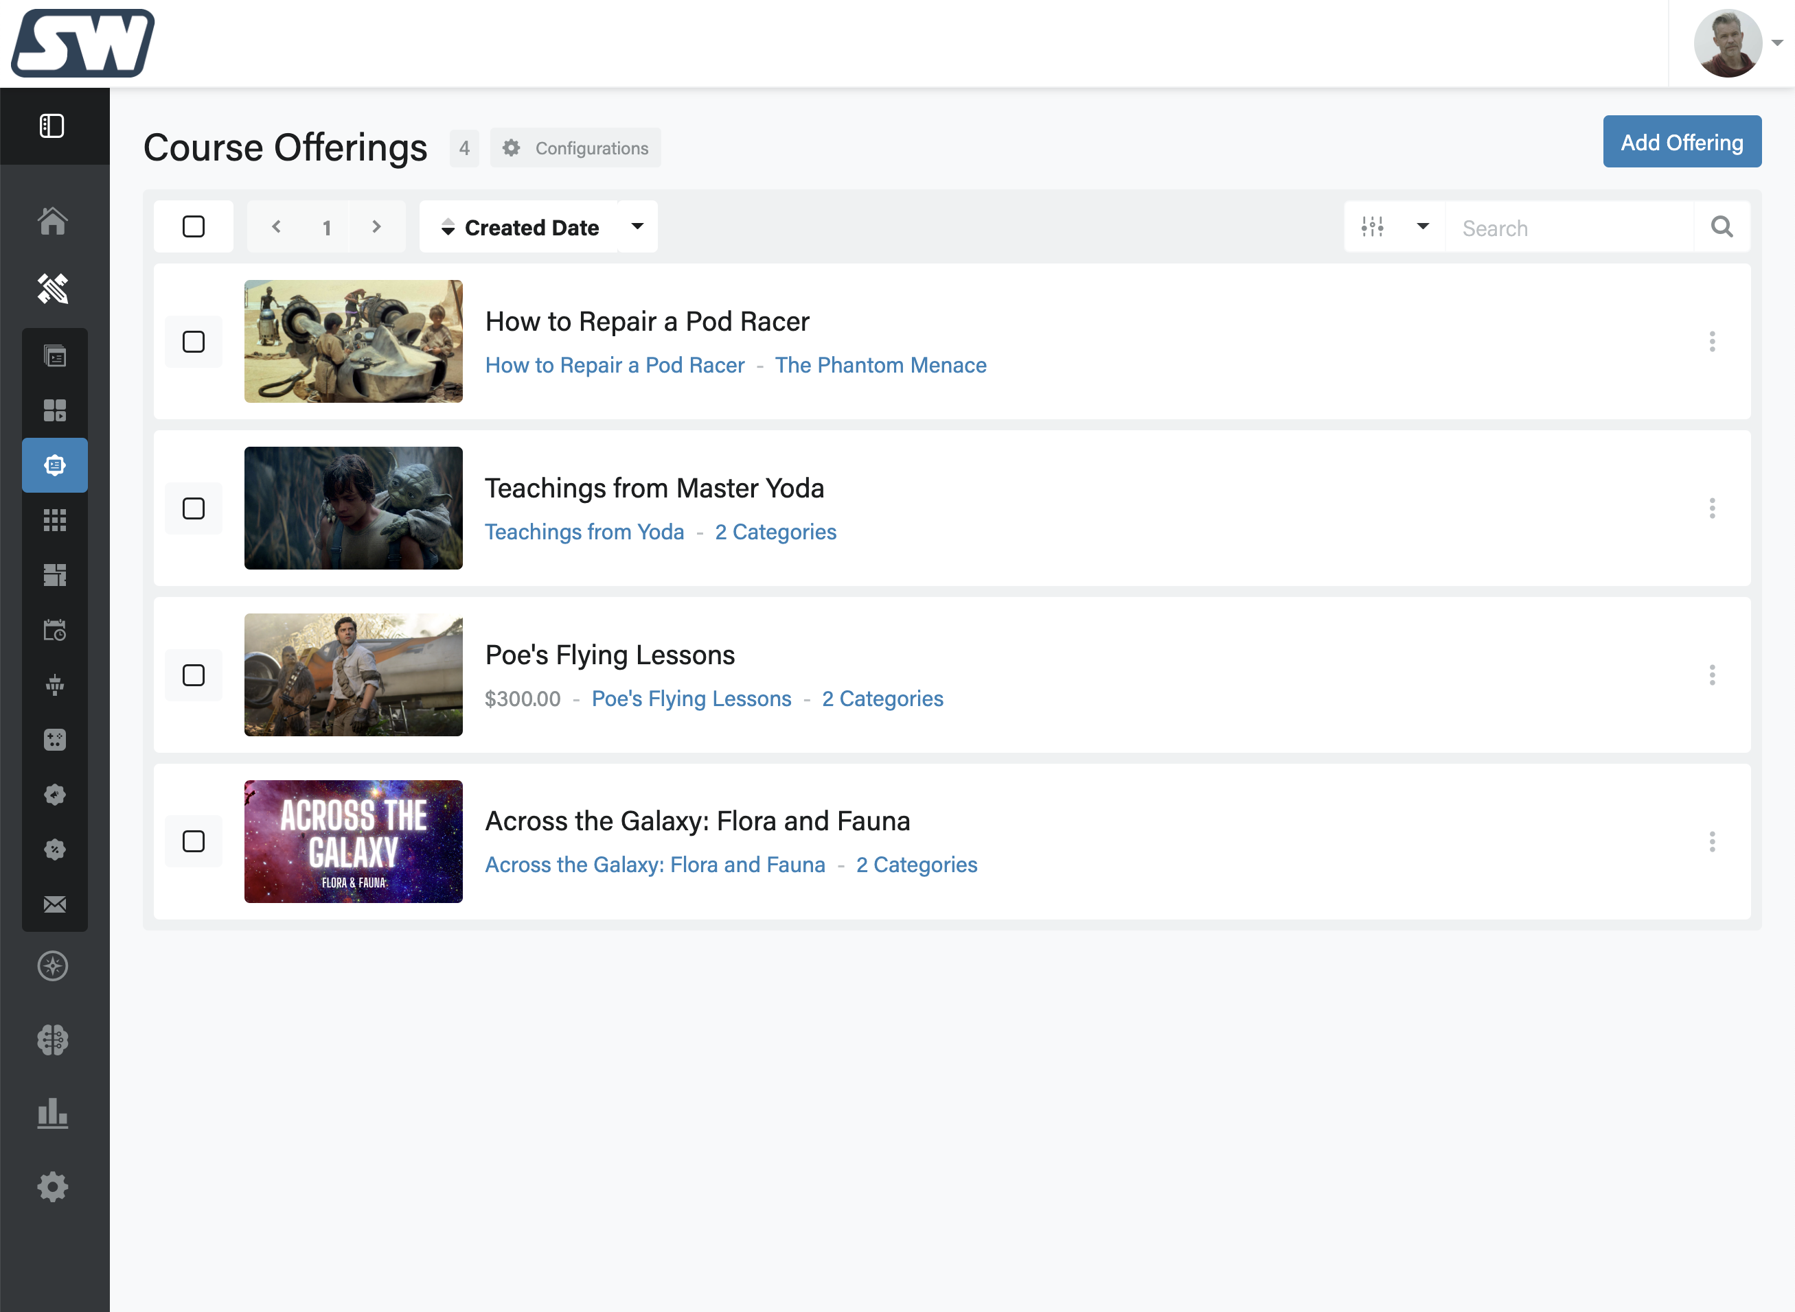The width and height of the screenshot is (1795, 1312).
Task: Open The Phantom Menace category link
Action: [x=880, y=365]
